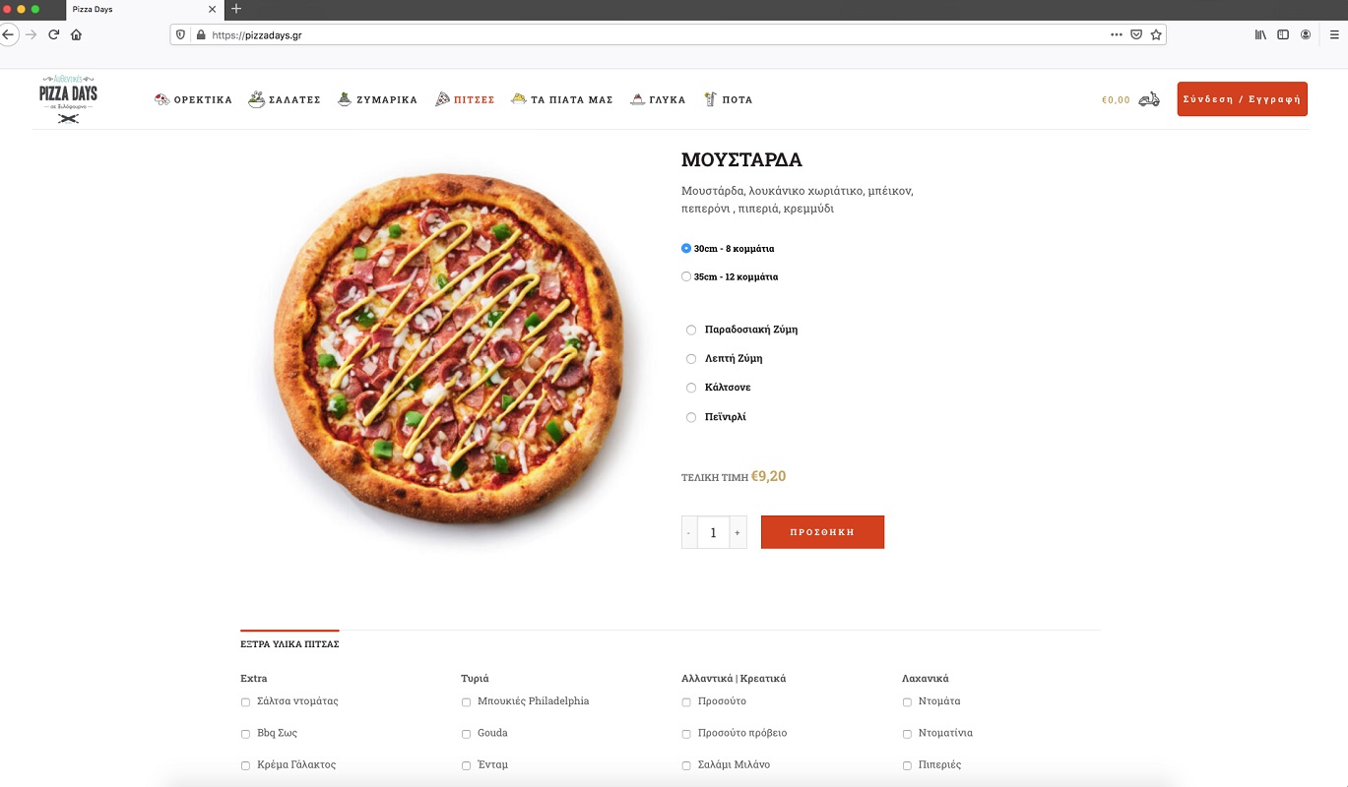Click the browser home icon
Screen dimensions: 1348x787
pos(76,34)
